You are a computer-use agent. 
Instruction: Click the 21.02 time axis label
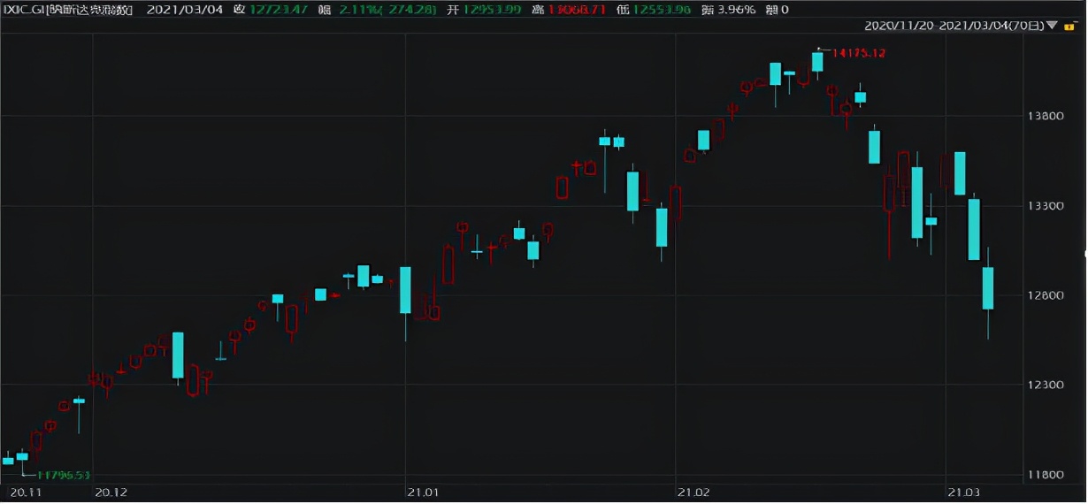[693, 492]
